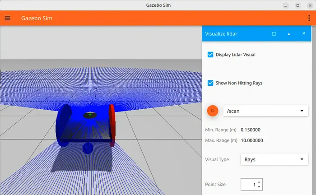Refresh the lidar topic list
The width and height of the screenshot is (316, 195).
213,111
